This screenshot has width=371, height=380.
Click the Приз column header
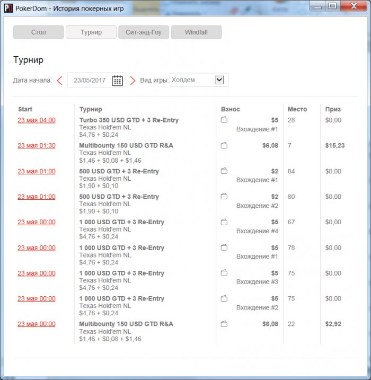(x=333, y=109)
